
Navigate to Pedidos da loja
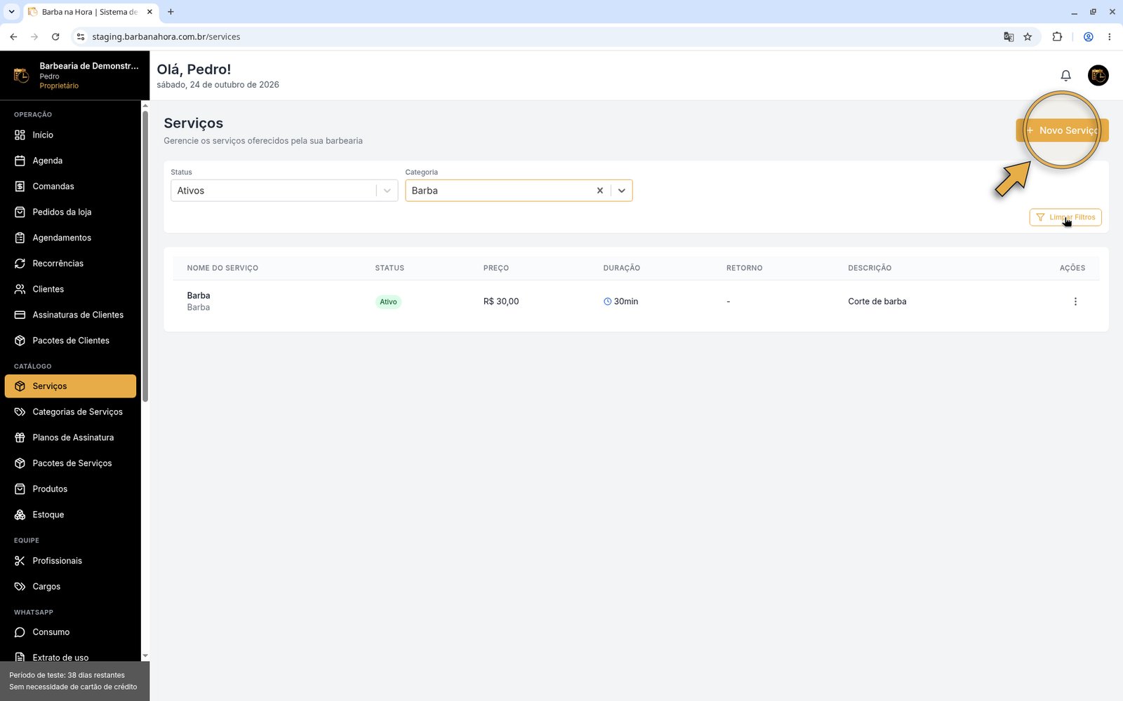click(x=70, y=212)
